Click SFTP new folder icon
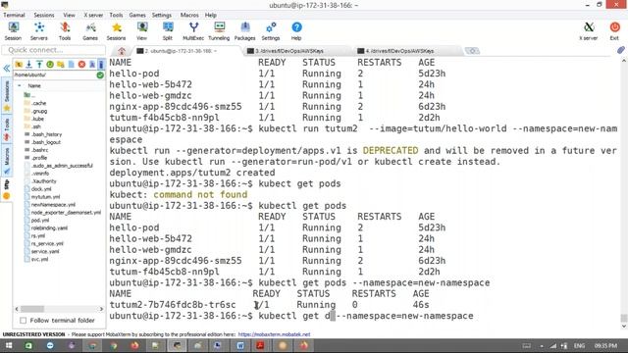 61,64
